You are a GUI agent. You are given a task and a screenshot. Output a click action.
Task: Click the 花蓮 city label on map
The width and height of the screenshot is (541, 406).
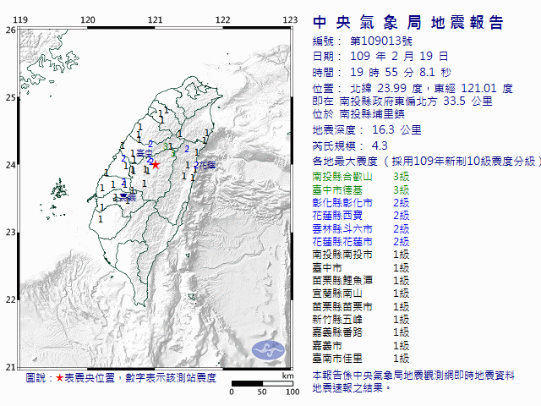click(207, 165)
